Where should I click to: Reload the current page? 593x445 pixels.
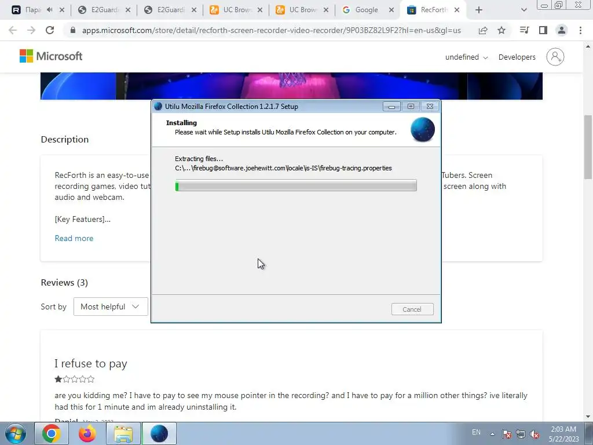coord(50,30)
